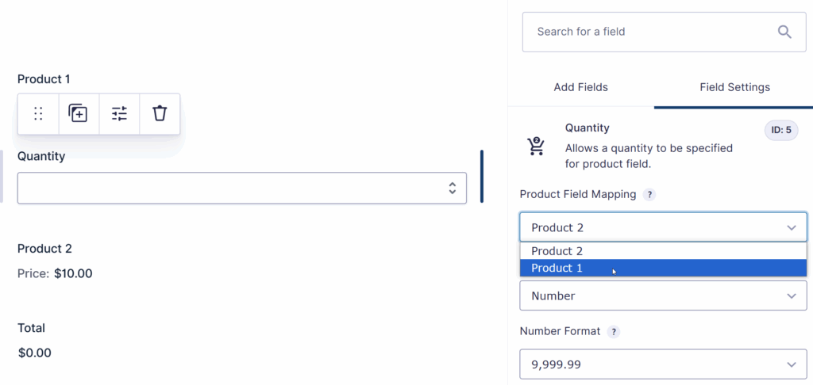Click the Quantity spinner arrows
Screen dimensions: 813x385
452,188
